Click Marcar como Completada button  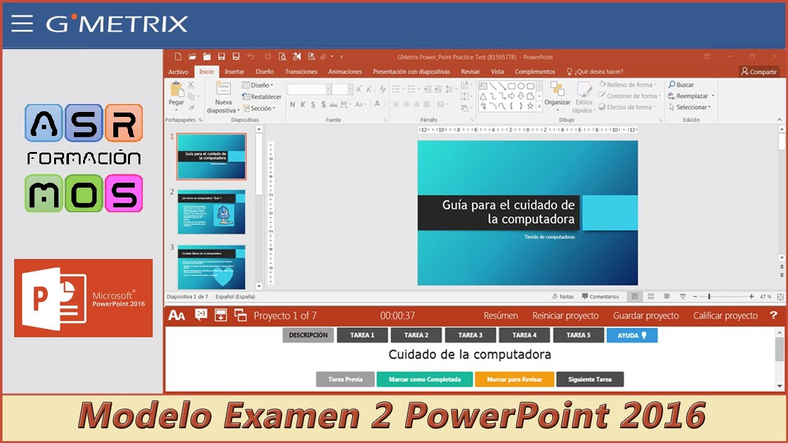[425, 379]
